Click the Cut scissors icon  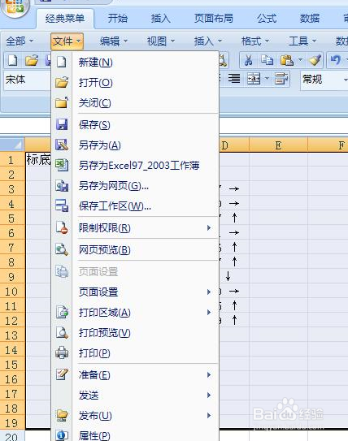coord(248,60)
